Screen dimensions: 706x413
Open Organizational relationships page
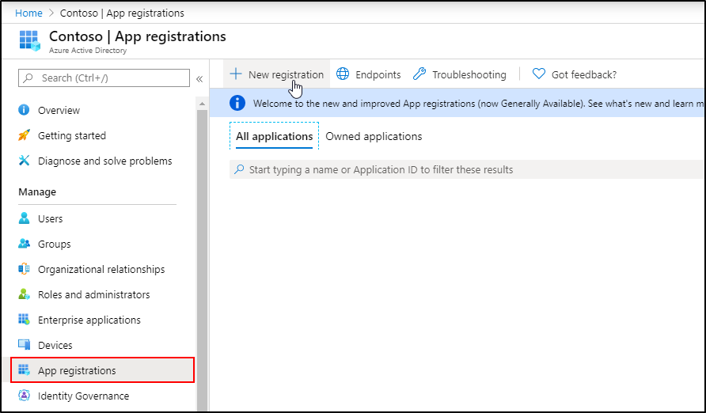pyautogui.click(x=103, y=268)
